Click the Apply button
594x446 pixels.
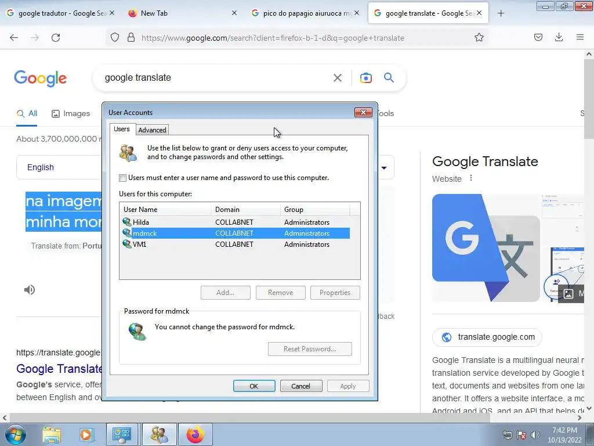pos(348,386)
